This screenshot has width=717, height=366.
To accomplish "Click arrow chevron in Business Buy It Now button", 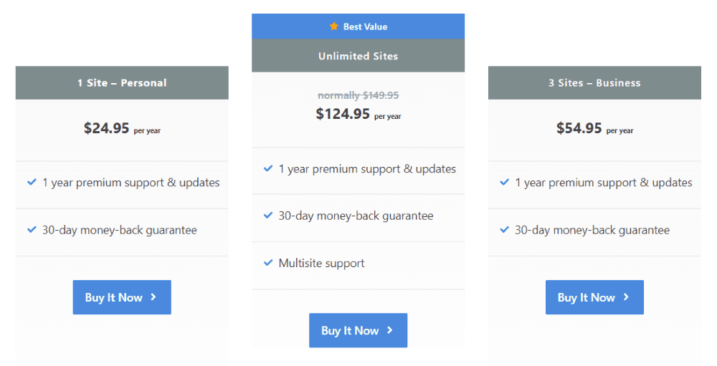I will [x=626, y=297].
